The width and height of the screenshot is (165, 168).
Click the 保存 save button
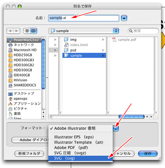point(148,154)
